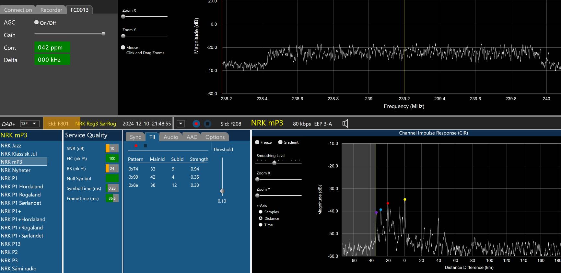
Task: Choose NRK P1 Rogaland station
Action: tap(21, 195)
